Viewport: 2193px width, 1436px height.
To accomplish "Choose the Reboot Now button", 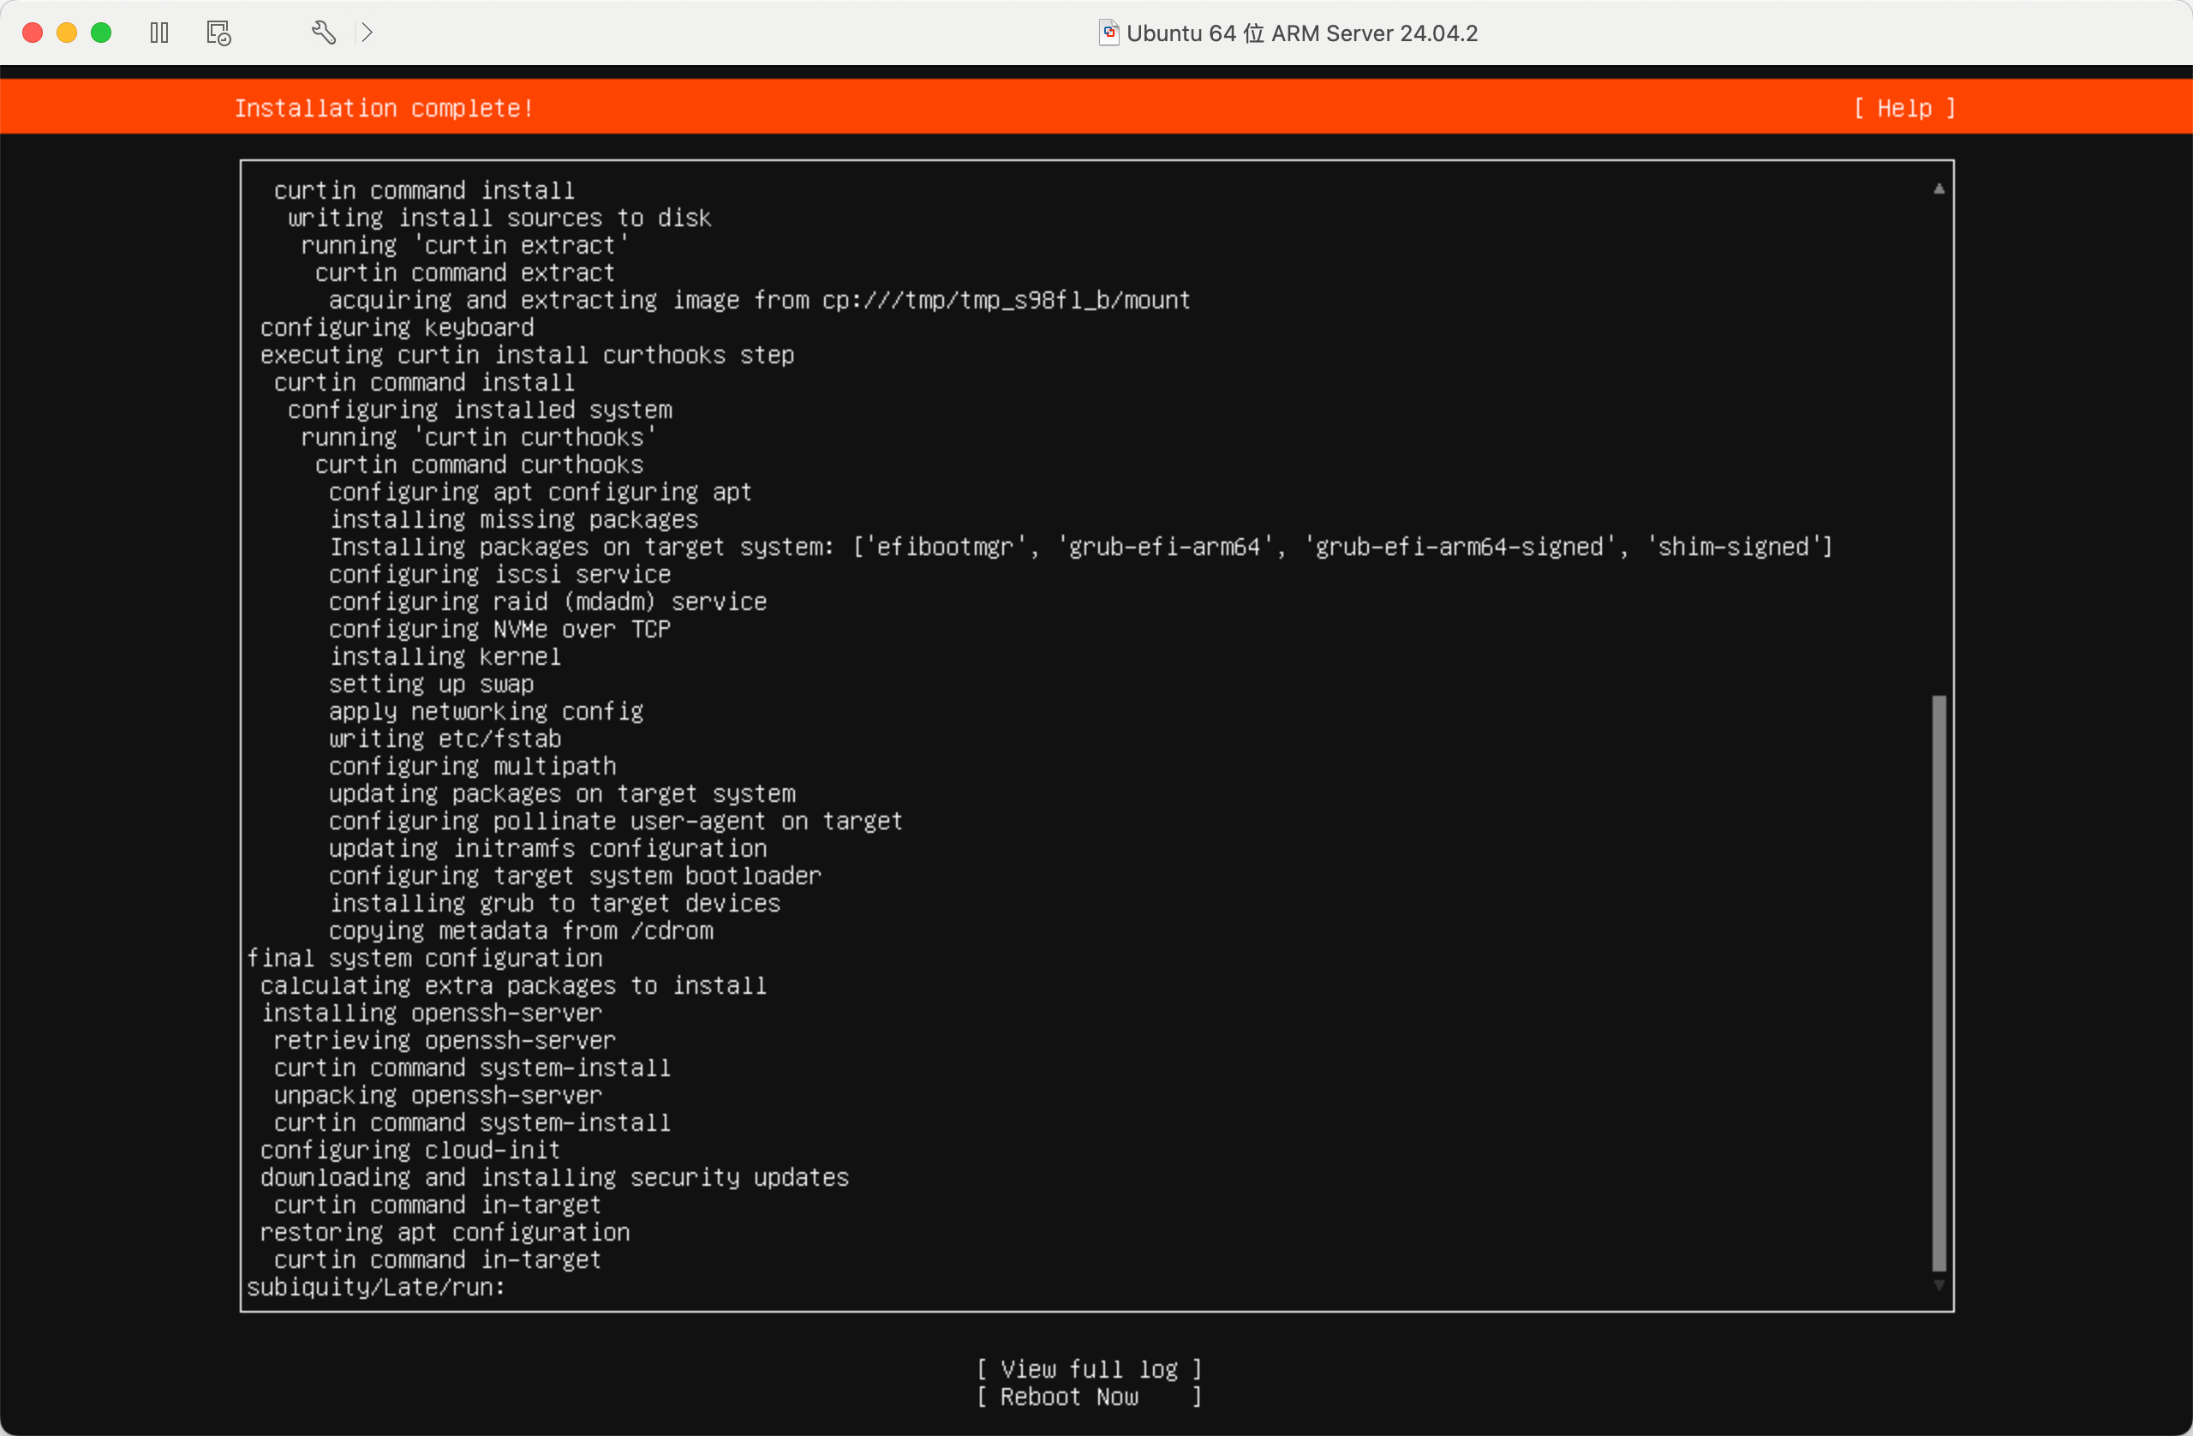I will 1089,1397.
